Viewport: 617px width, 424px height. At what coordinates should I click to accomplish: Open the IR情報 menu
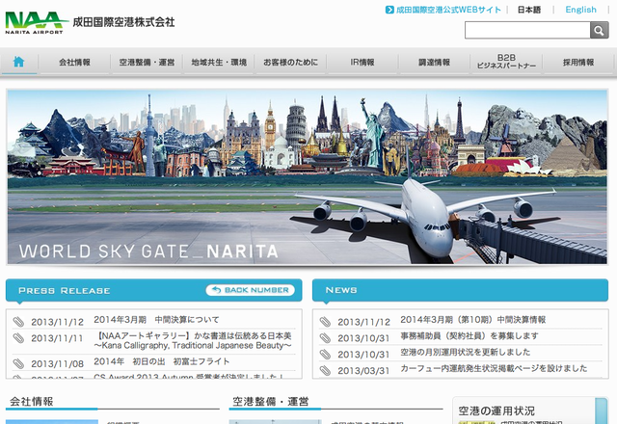tap(362, 62)
